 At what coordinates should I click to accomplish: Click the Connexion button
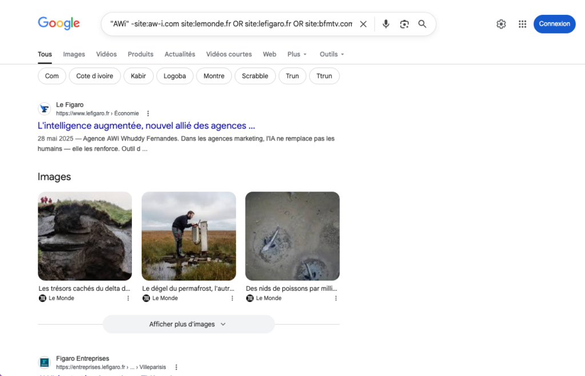(554, 24)
